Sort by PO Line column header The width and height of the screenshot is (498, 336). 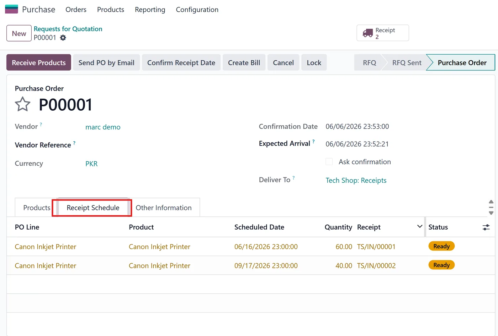click(27, 227)
